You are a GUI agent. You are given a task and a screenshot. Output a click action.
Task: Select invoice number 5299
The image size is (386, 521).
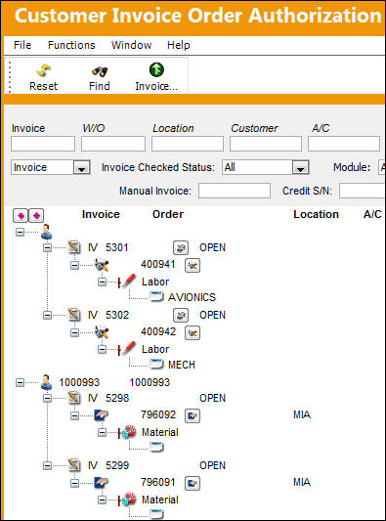[117, 465]
